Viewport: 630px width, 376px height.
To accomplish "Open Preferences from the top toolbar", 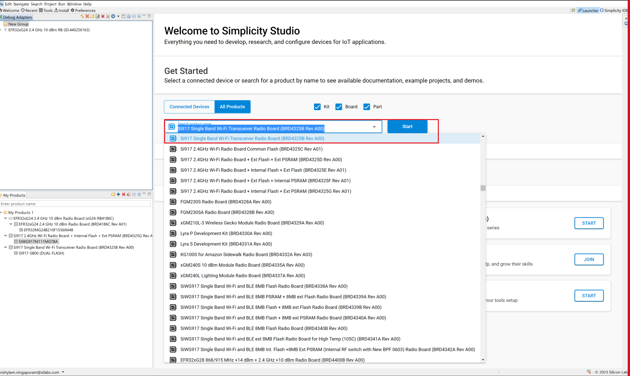I will click(x=83, y=11).
